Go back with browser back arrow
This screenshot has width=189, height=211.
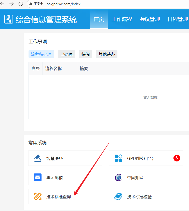3,4
